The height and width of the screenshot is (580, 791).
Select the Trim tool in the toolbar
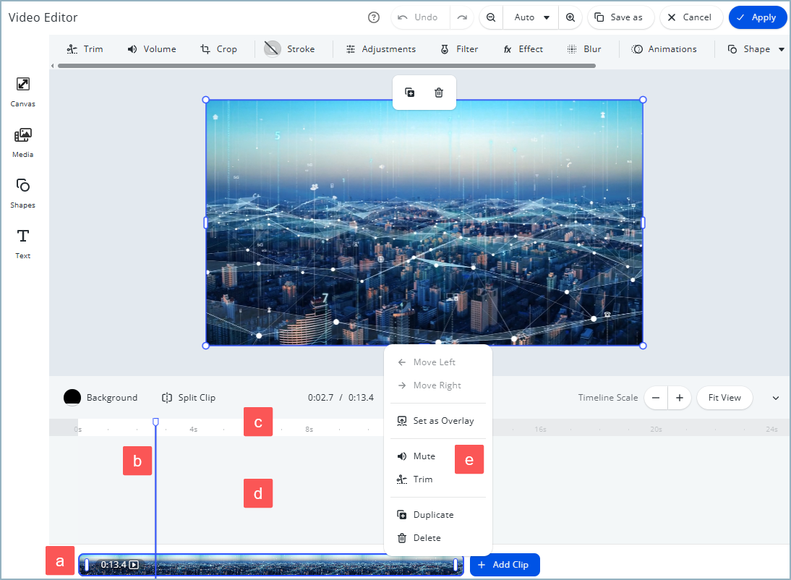[85, 48]
